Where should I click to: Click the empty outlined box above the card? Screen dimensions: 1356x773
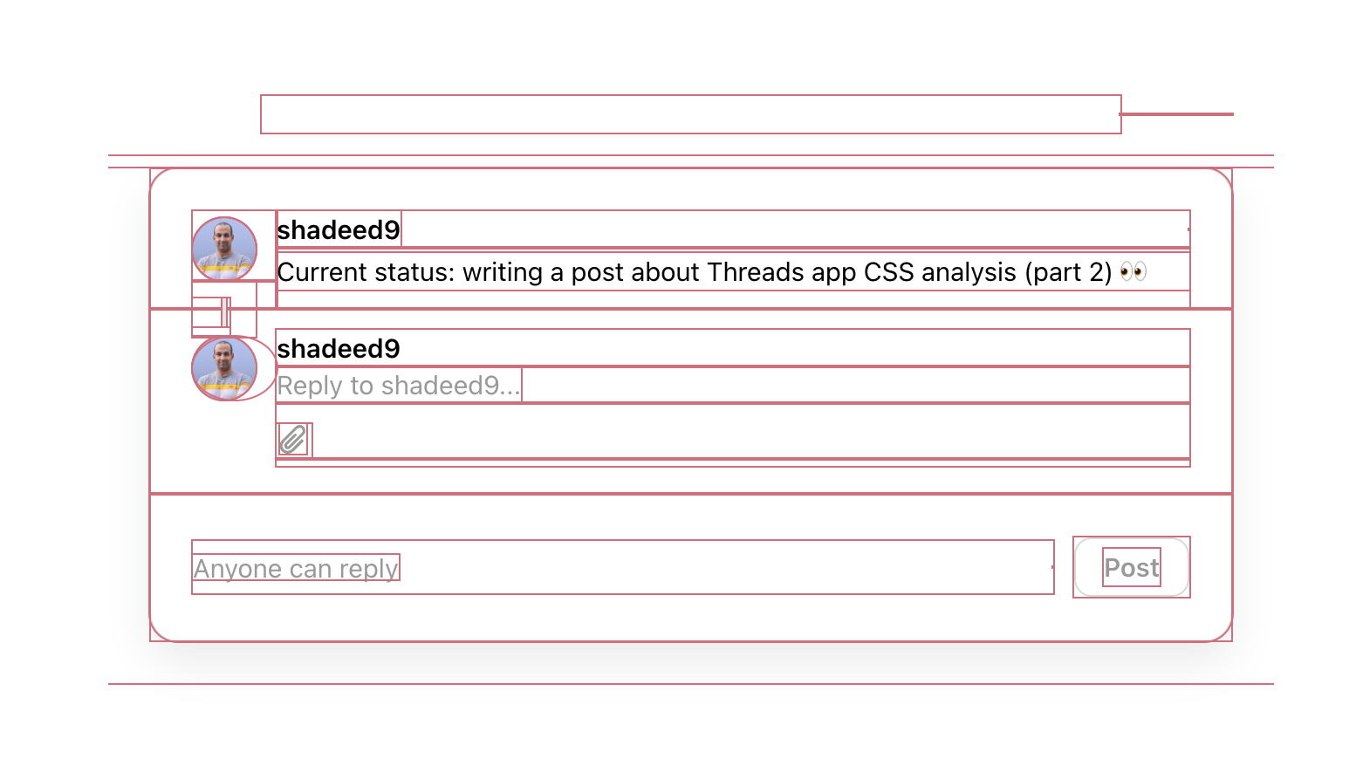(x=690, y=114)
